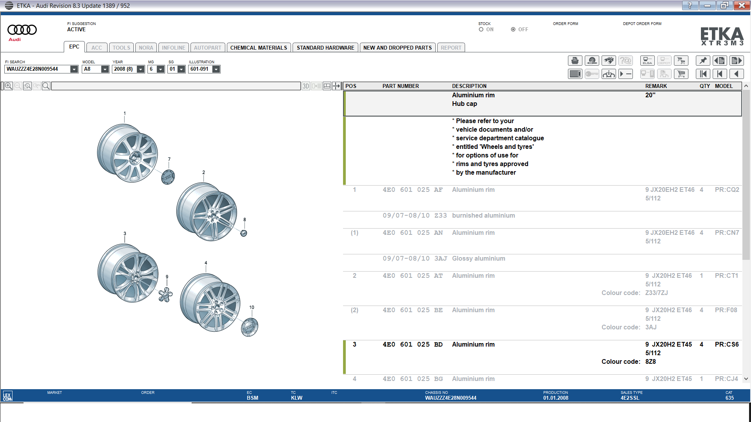Jump to first record icon
751x422 pixels.
[x=703, y=74]
